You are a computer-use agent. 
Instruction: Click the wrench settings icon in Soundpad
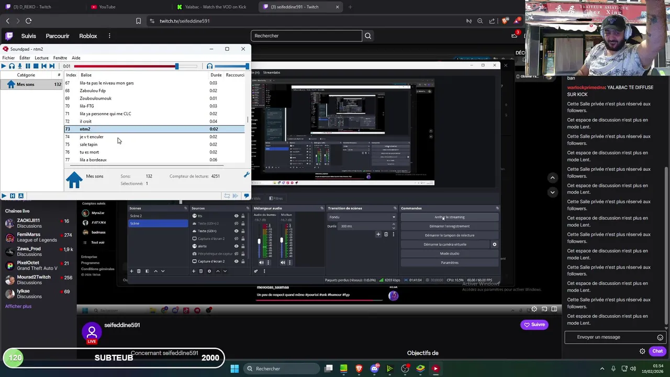247,175
